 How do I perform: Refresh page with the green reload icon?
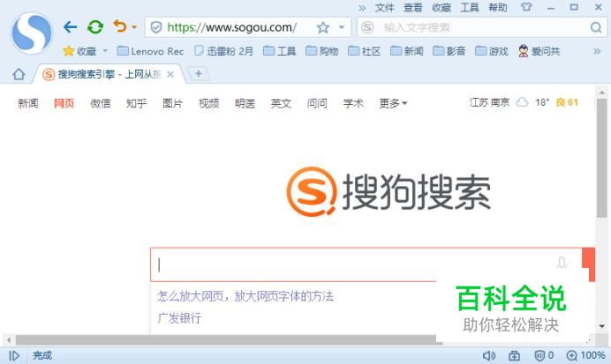(95, 26)
